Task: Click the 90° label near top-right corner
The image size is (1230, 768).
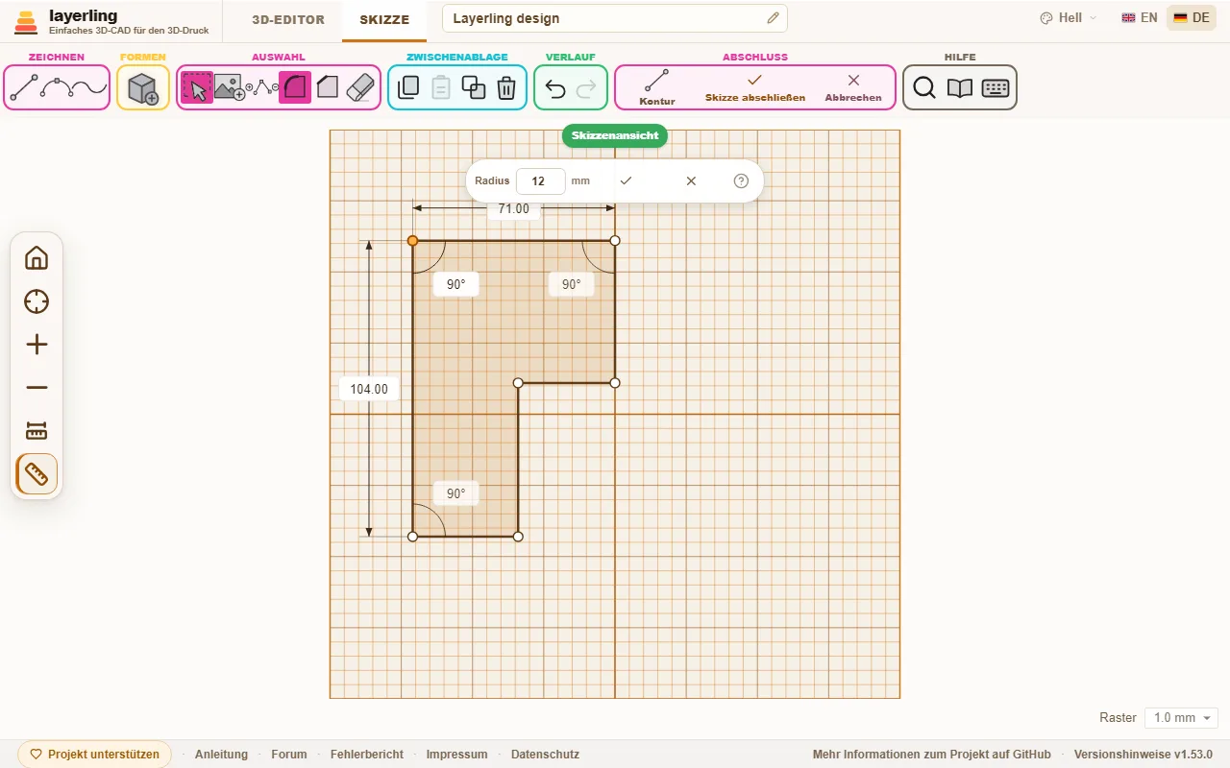Action: [572, 284]
